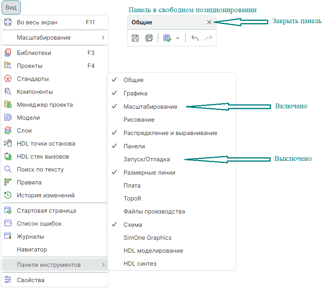The image size is (333, 288).
Task: Open dropdown arrow next to the table icon
Action: pyautogui.click(x=178, y=38)
